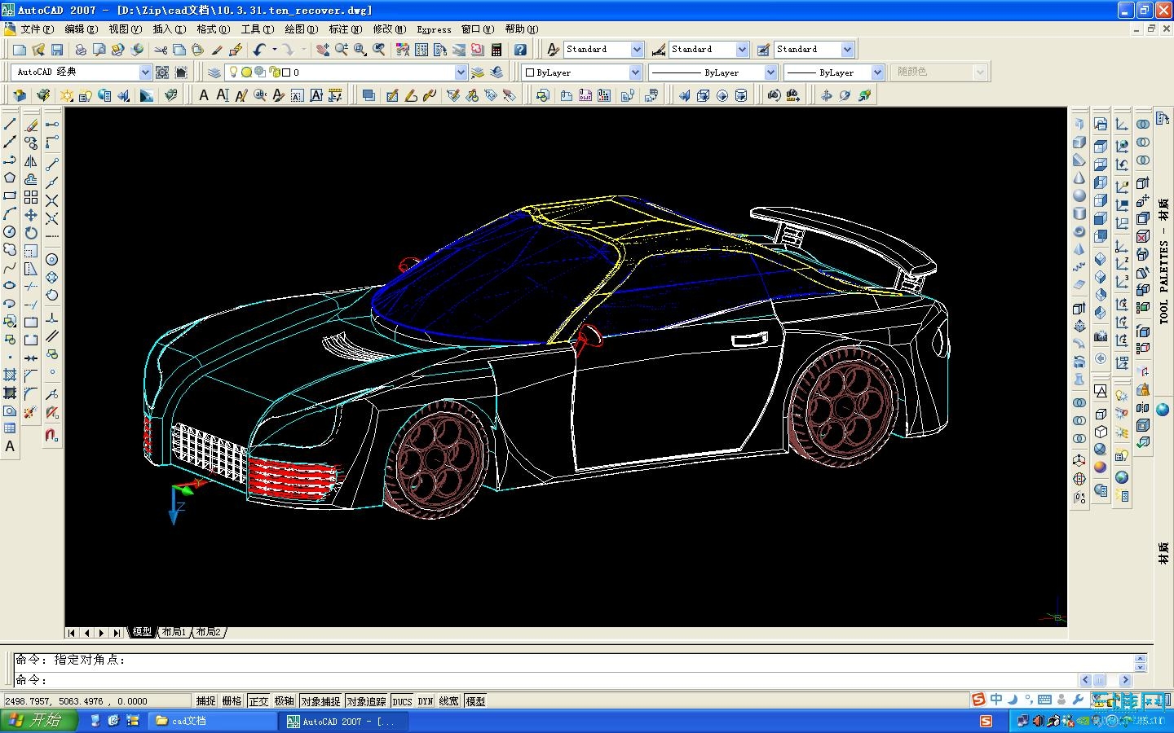Pick the Erase tool in Modify toolbar
The image size is (1174, 733).
point(31,125)
